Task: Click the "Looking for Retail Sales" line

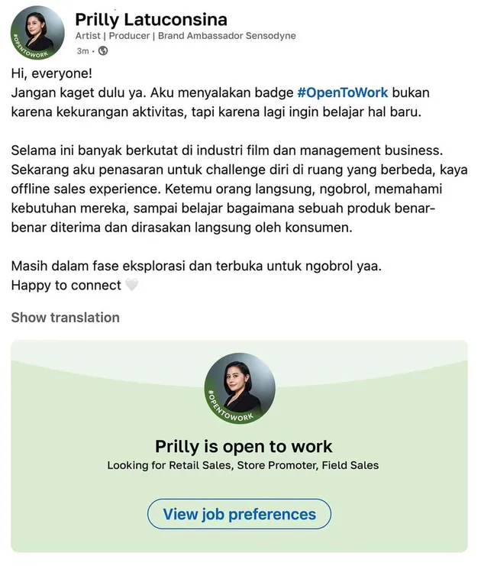Action: (x=243, y=465)
